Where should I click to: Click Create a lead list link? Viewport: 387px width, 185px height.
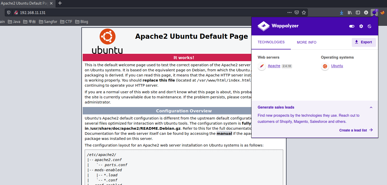(x=356, y=130)
